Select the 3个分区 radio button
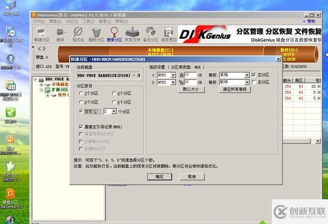Screen dimensions: 328x224 click(81, 93)
